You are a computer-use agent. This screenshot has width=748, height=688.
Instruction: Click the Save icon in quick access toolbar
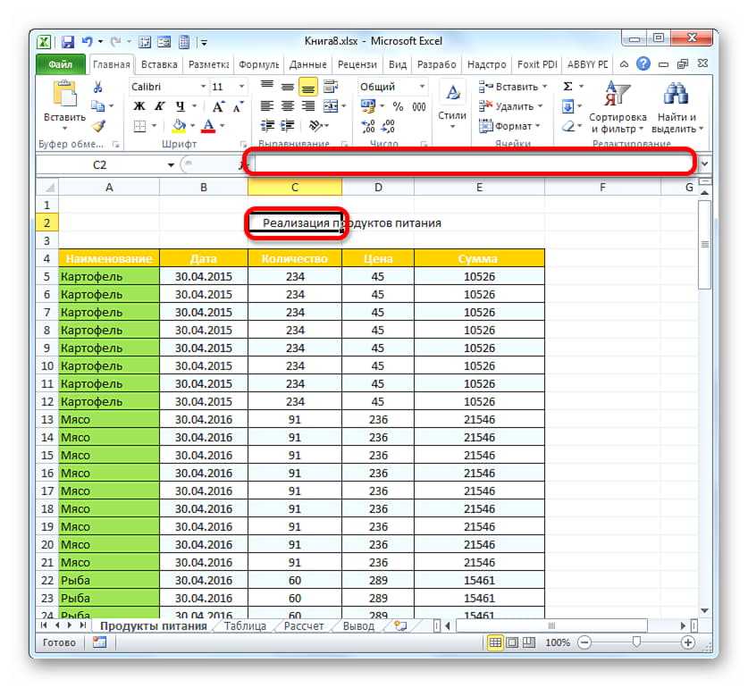tap(68, 42)
